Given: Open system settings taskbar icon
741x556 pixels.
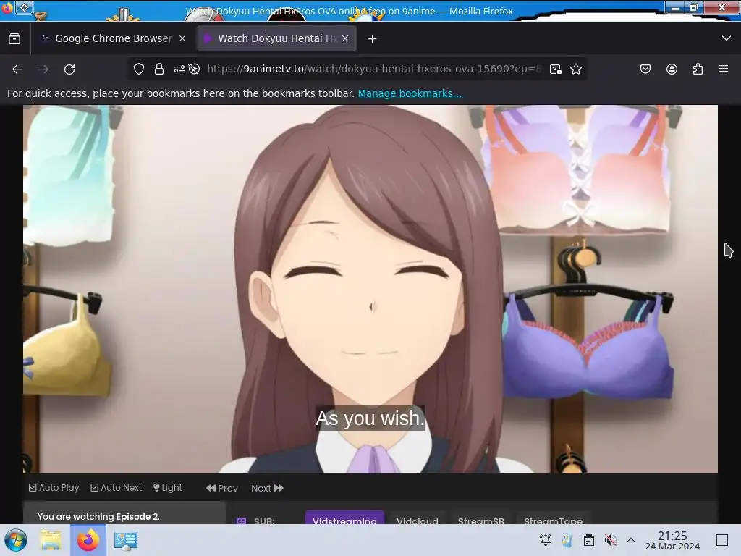Looking at the screenshot, I should coord(126,540).
